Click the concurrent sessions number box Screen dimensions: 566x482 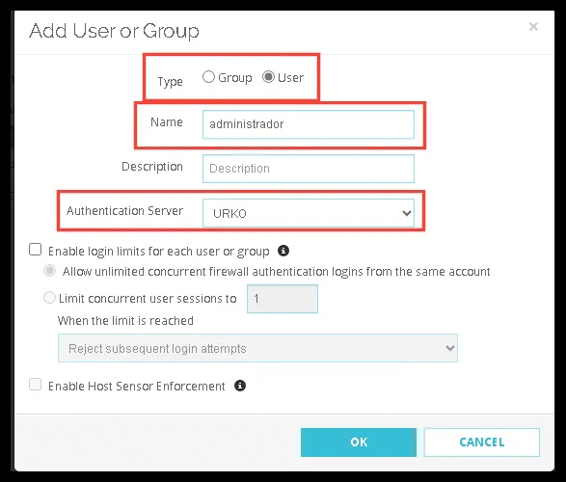(x=283, y=299)
